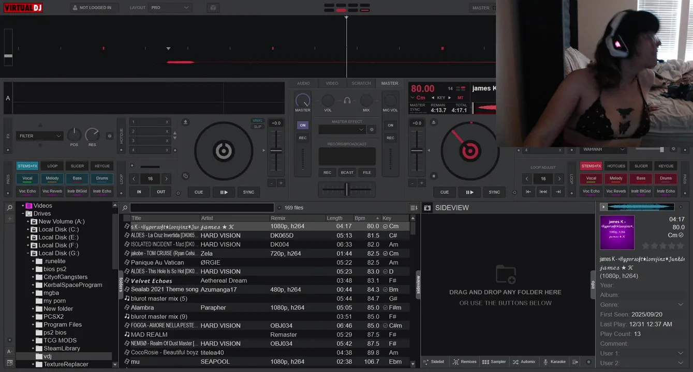Click the left deck SYNC button
This screenshot has width=693, height=372.
(x=249, y=192)
